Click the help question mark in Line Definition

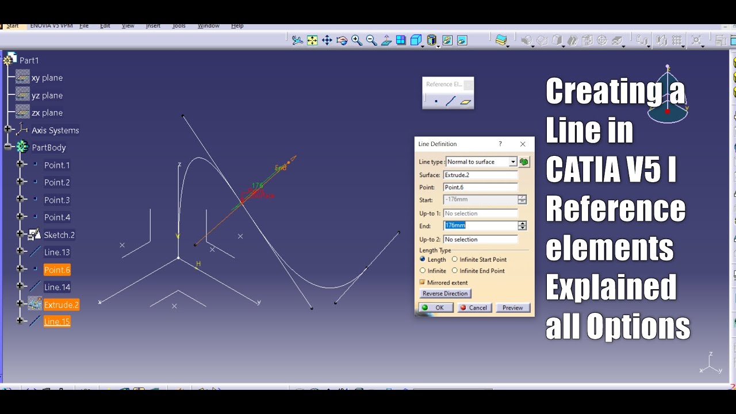[x=500, y=144]
